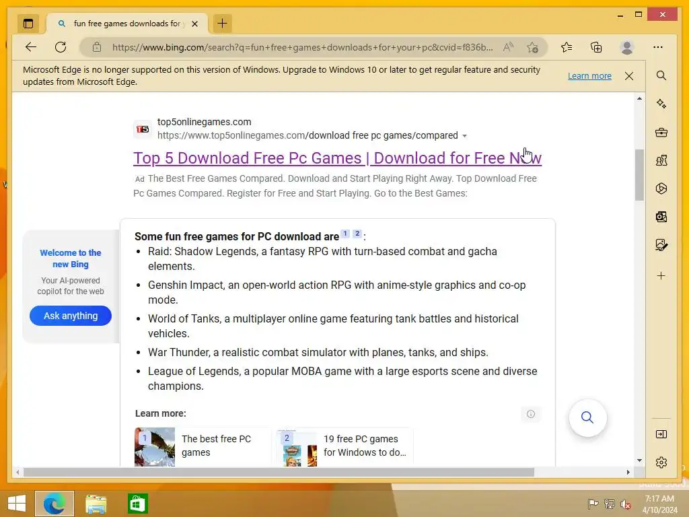The image size is (689, 517).
Task: Select the World of Tanks bullet text
Action: [x=333, y=326]
